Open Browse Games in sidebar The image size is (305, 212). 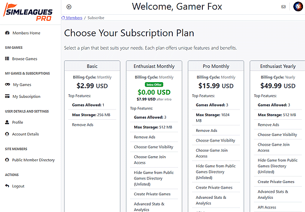tap(25, 59)
